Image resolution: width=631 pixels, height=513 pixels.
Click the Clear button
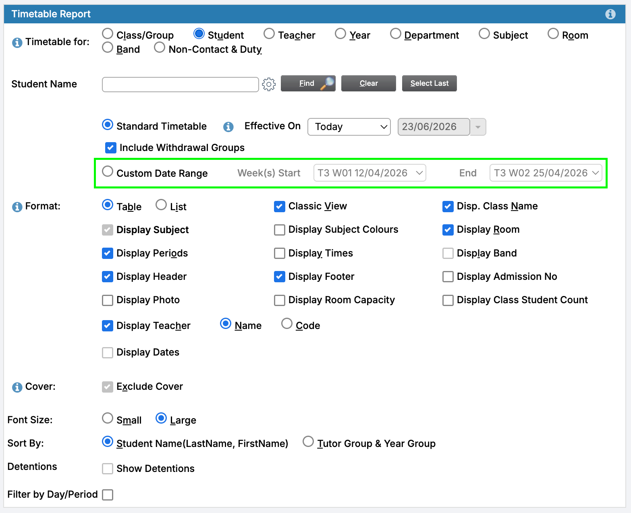pyautogui.click(x=369, y=83)
